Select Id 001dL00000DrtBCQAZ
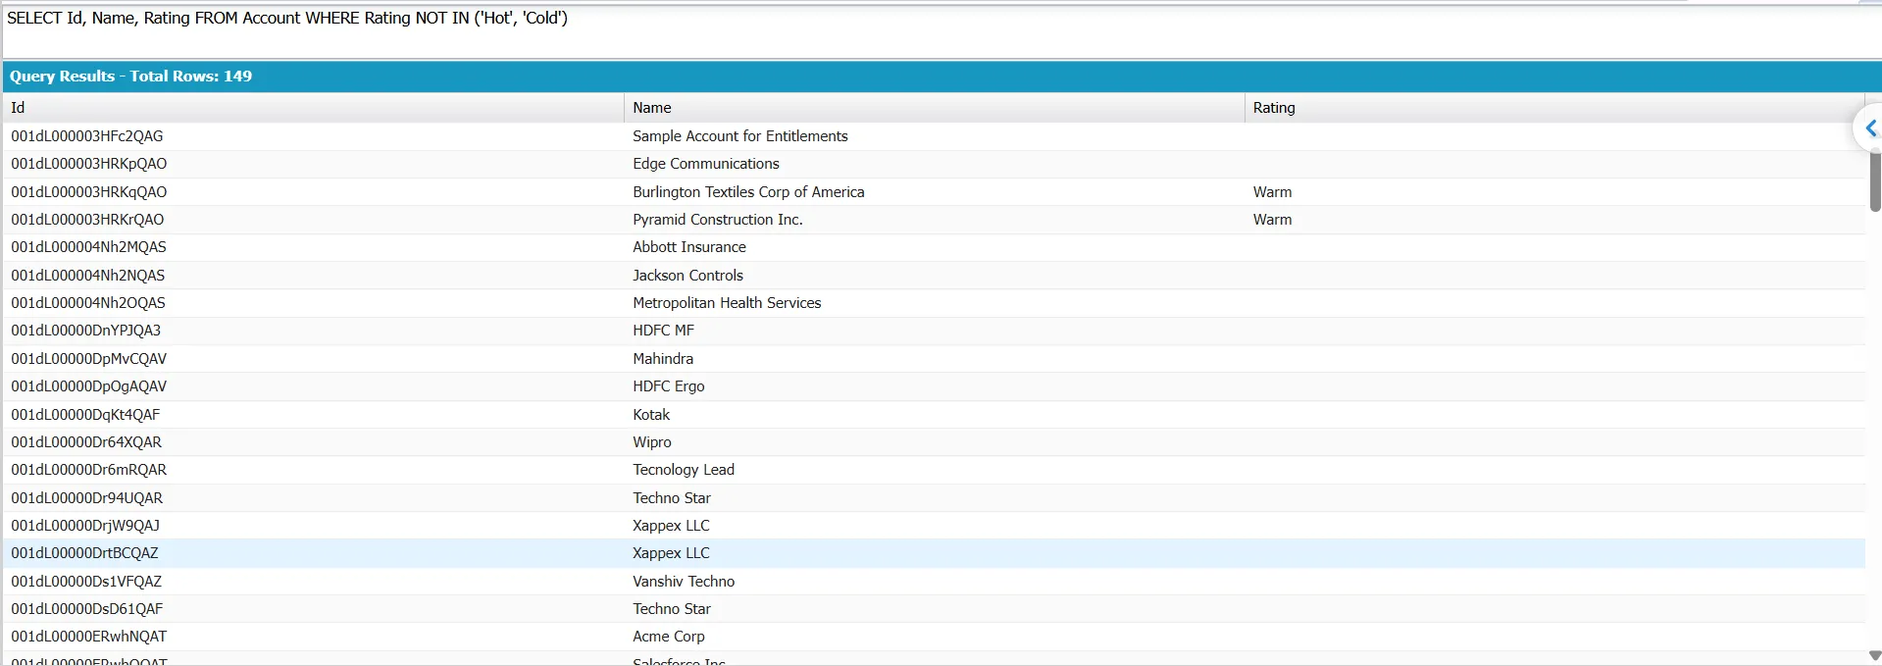This screenshot has width=1882, height=666. tap(84, 553)
